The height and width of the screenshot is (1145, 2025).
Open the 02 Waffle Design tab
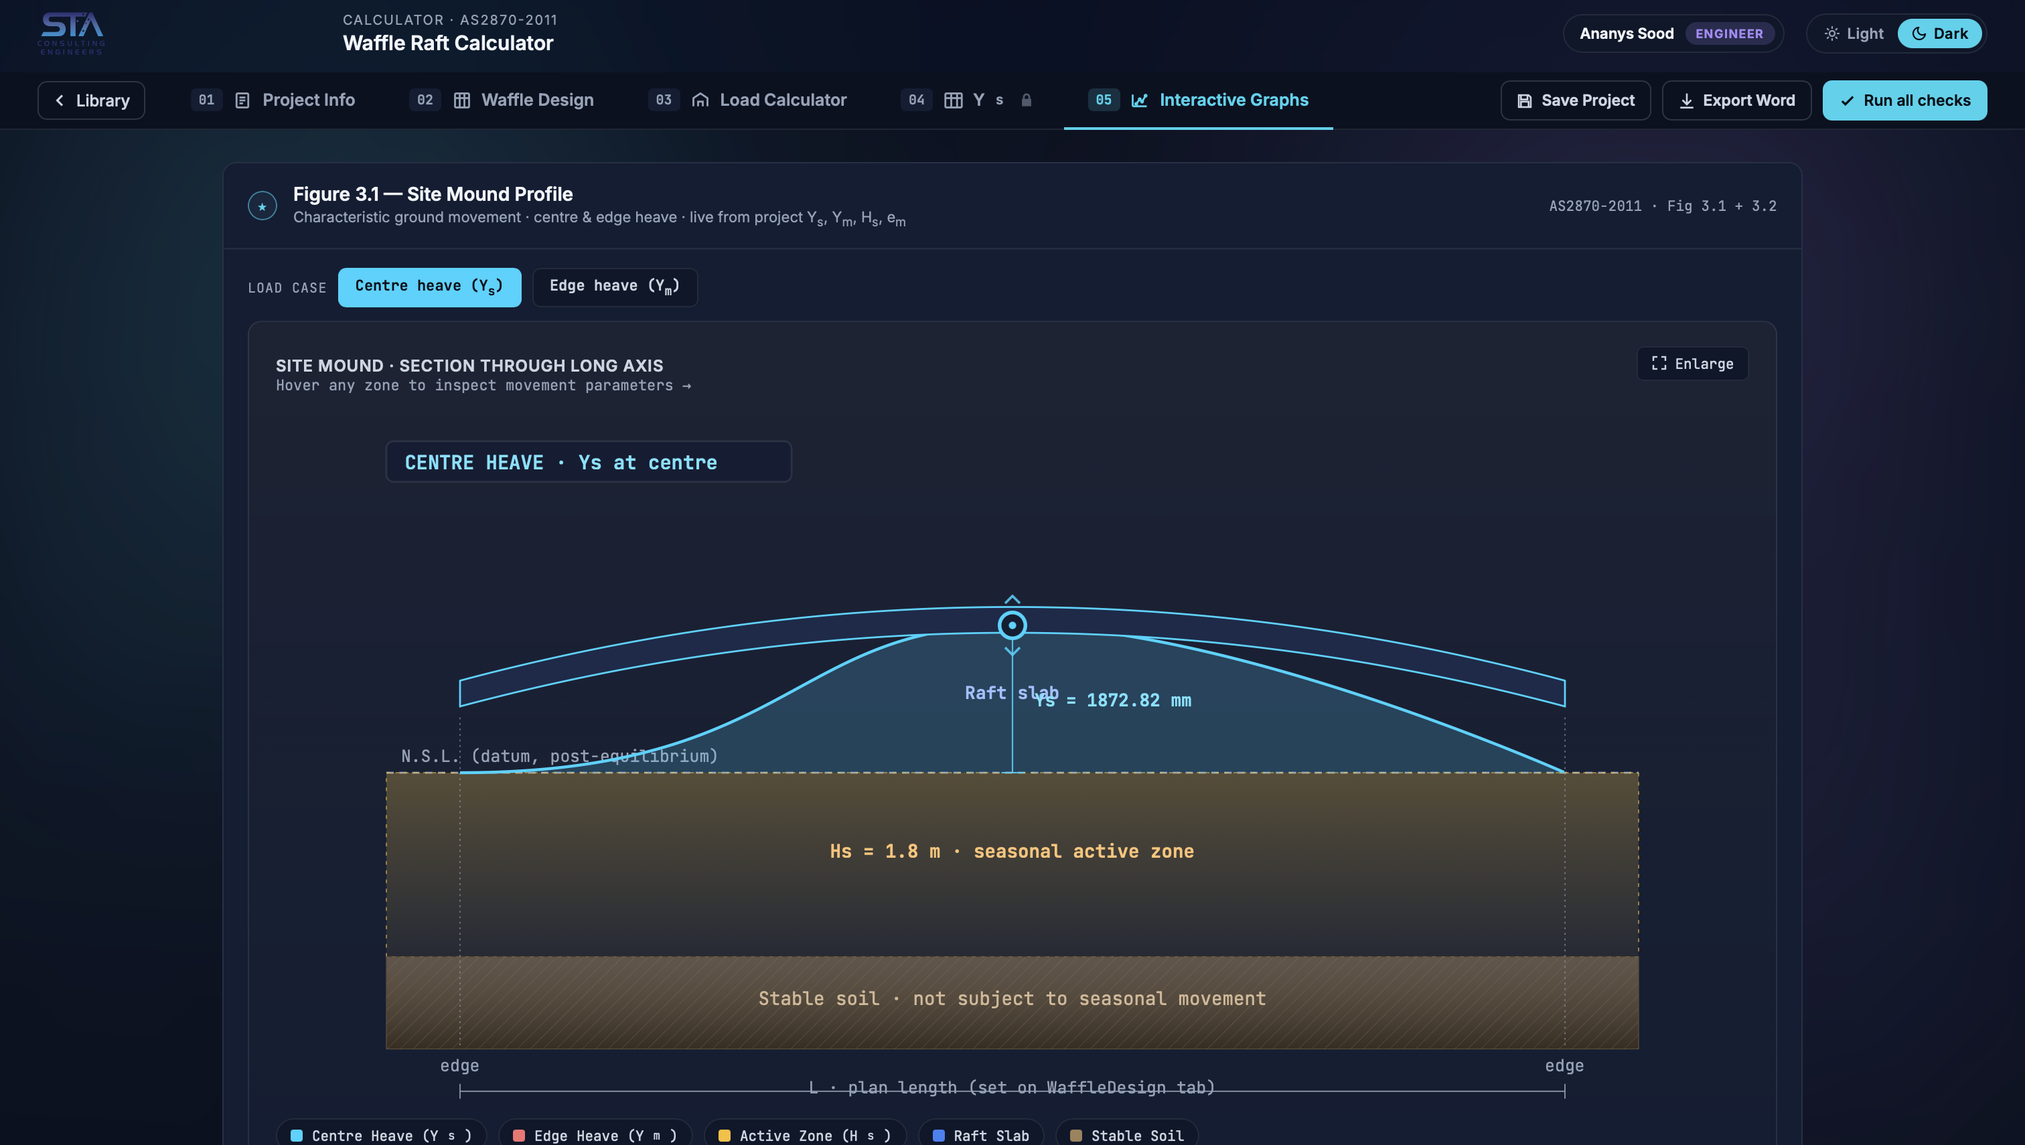coord(502,100)
